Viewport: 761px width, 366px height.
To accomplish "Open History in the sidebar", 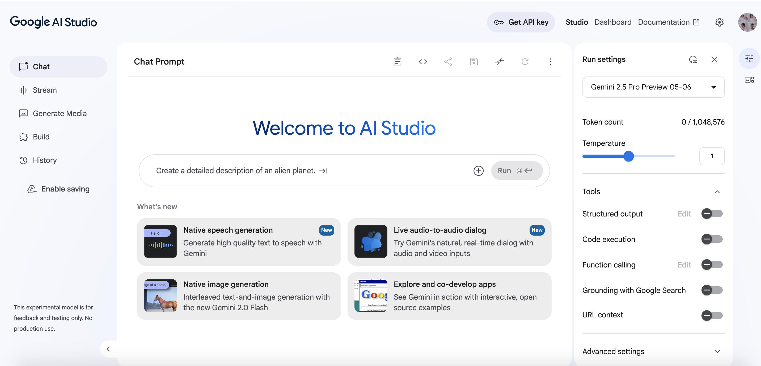I will click(58, 160).
